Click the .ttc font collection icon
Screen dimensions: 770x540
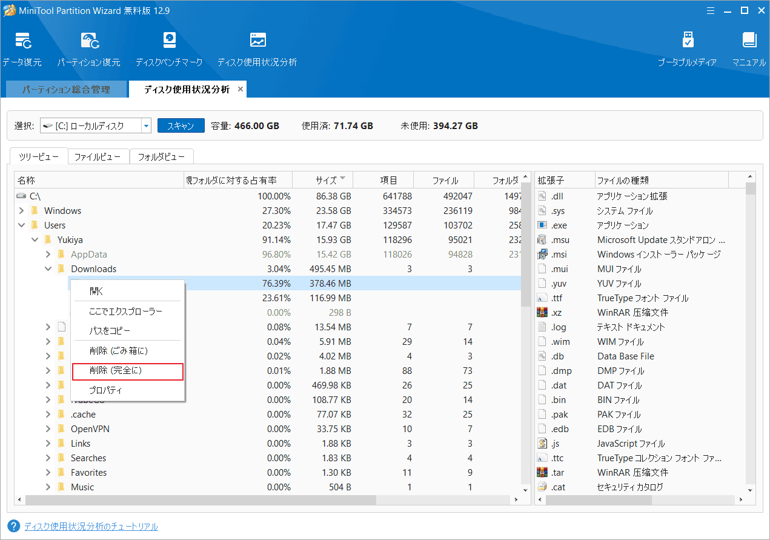[543, 458]
